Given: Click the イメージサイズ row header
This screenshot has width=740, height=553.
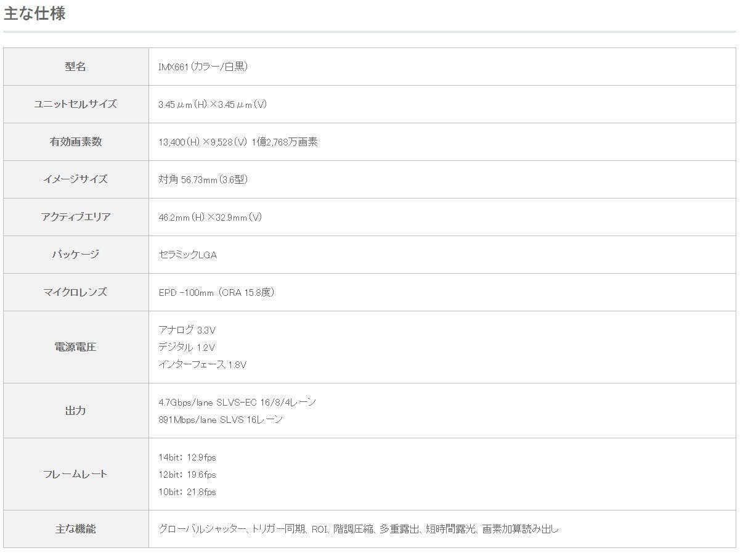Looking at the screenshot, I should coord(75,179).
